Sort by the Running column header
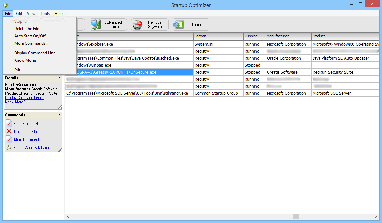Image resolution: width=382 pixels, height=223 pixels. (254, 36)
